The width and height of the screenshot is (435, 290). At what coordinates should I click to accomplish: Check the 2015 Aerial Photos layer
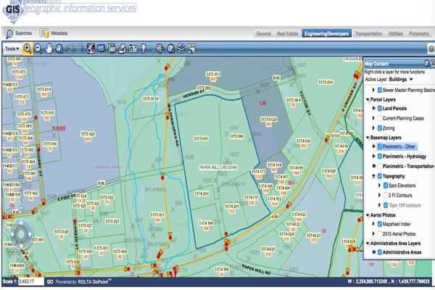tap(379, 233)
